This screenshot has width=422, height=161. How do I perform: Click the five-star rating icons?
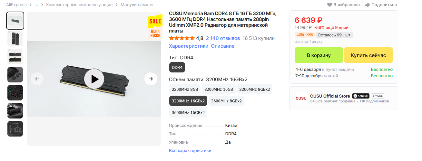(x=182, y=38)
